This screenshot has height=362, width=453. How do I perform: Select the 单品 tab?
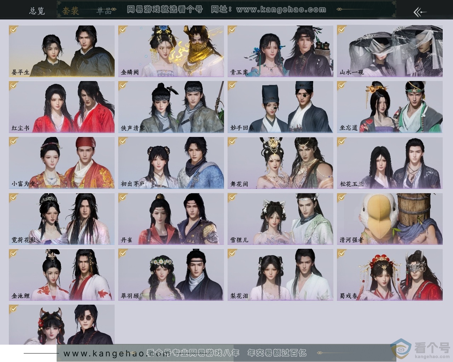(104, 11)
